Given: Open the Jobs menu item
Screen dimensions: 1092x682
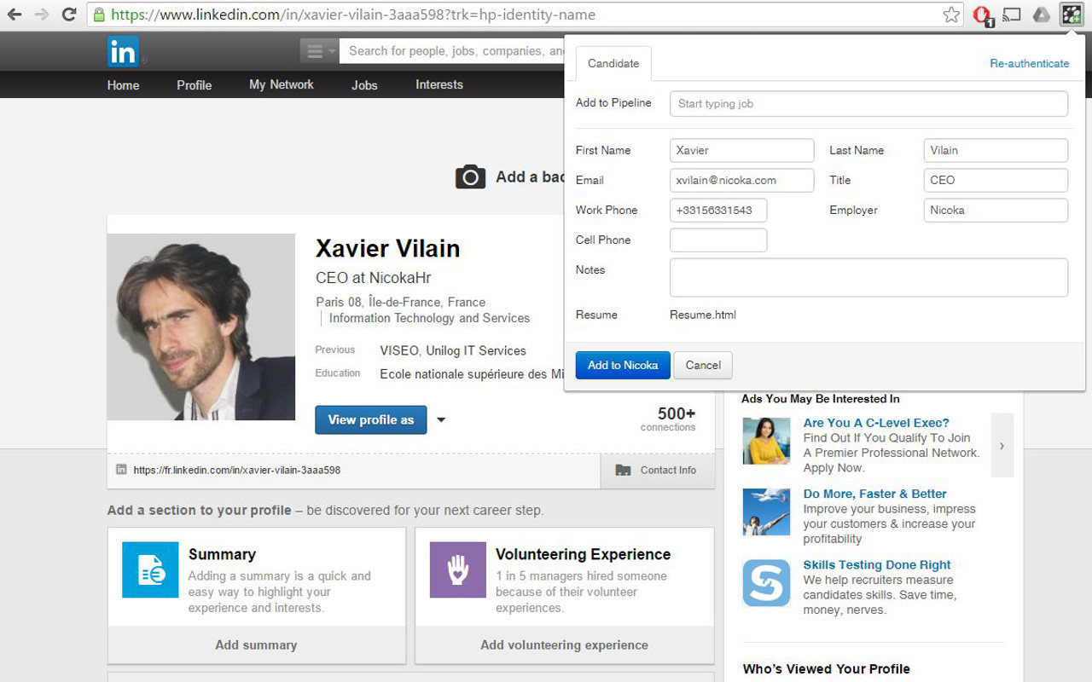Looking at the screenshot, I should [364, 85].
